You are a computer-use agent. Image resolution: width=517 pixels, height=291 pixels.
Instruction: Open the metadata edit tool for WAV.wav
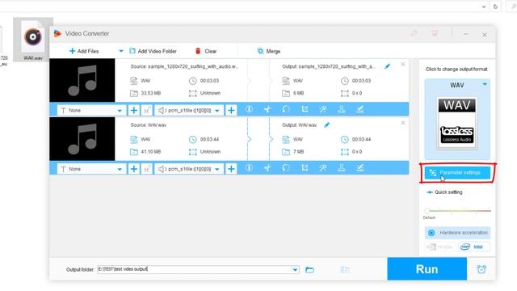(360, 168)
